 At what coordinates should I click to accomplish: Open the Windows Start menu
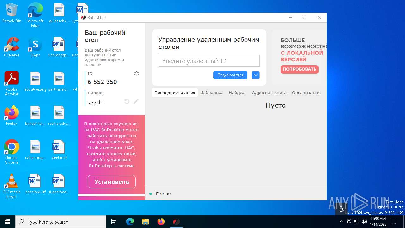point(8,222)
